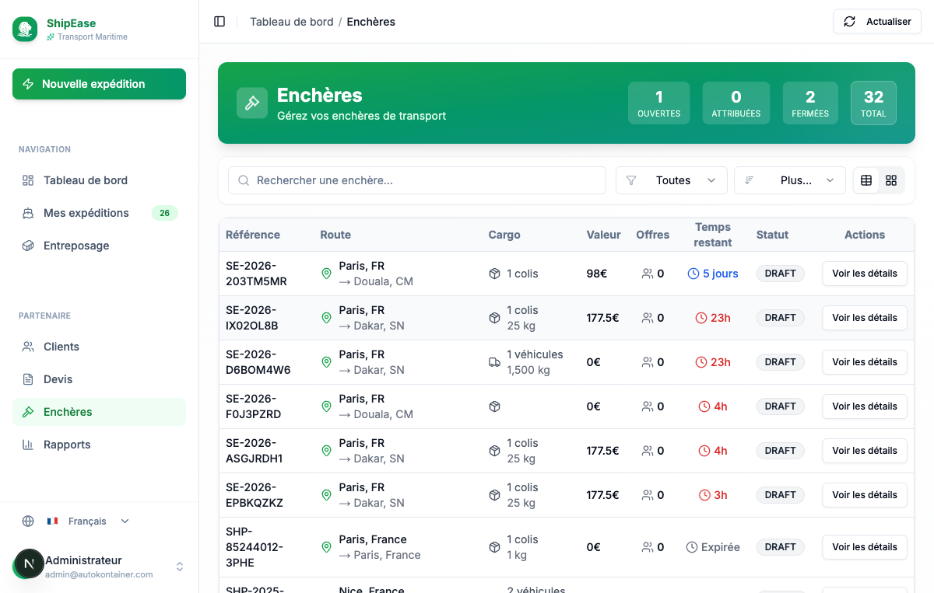
Task: Click the Temps restant column header
Action: pyautogui.click(x=713, y=235)
